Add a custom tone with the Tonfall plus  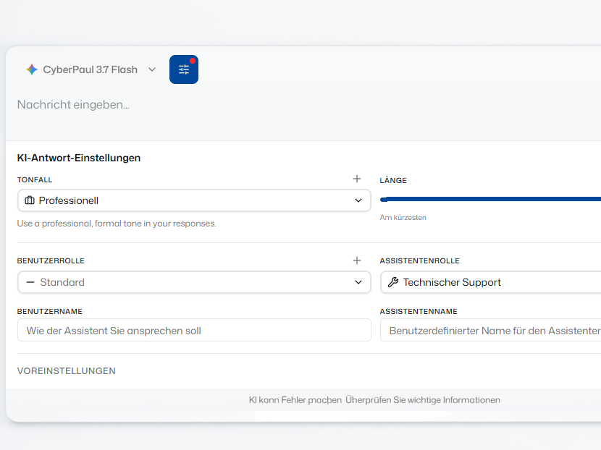click(357, 179)
